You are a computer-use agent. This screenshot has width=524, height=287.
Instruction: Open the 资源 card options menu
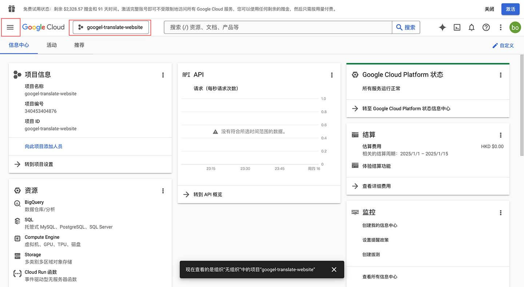click(163, 191)
